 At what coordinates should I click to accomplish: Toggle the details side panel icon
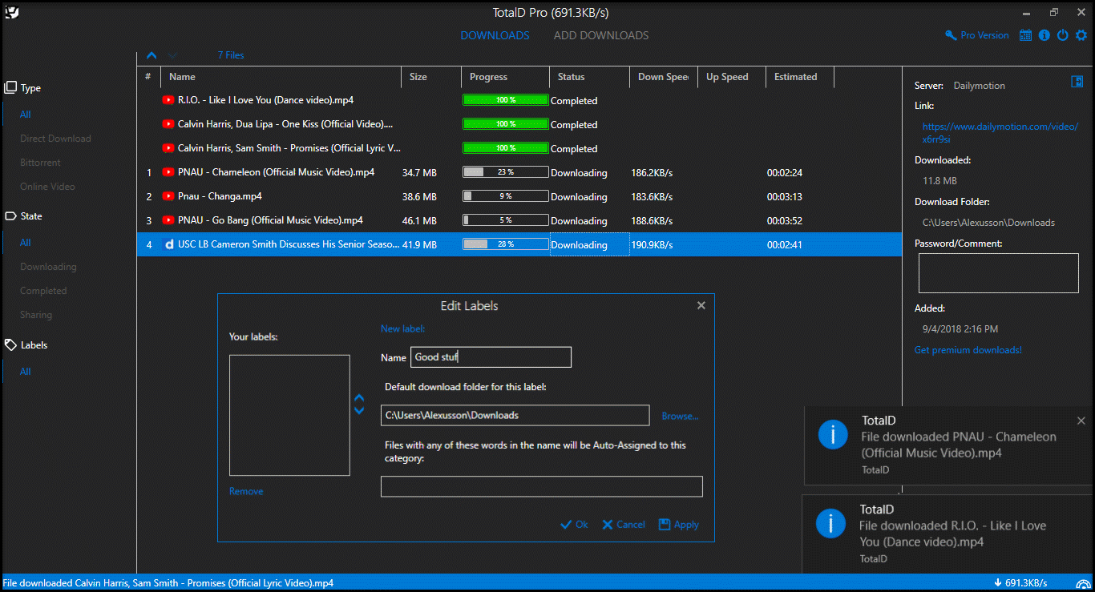tap(1077, 82)
